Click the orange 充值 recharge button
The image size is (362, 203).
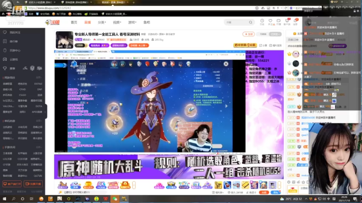264,193
